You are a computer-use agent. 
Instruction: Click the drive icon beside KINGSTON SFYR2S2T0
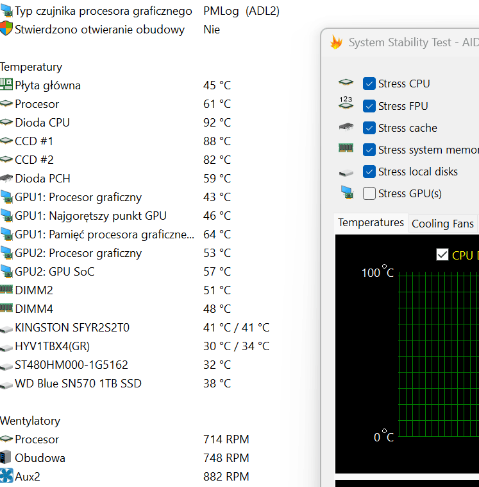click(6, 328)
